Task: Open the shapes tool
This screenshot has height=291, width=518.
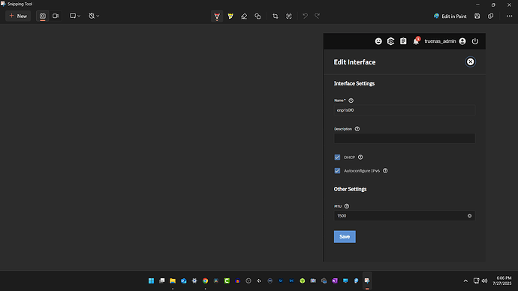Action: [x=257, y=16]
